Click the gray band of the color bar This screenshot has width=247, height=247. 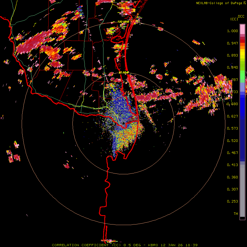pos(242,191)
